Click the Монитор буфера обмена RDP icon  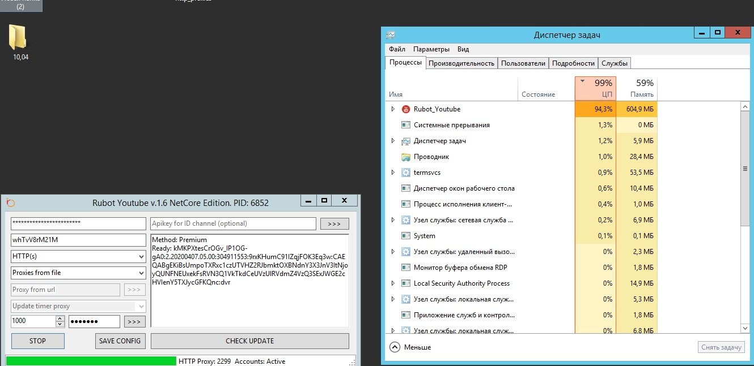[406, 268]
